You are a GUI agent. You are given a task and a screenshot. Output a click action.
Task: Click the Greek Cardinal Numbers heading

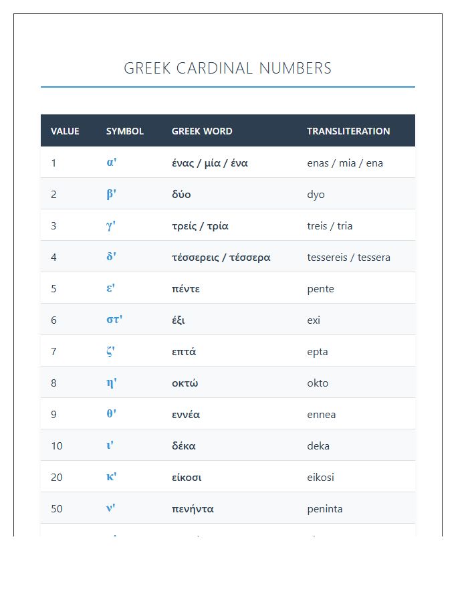click(x=227, y=68)
